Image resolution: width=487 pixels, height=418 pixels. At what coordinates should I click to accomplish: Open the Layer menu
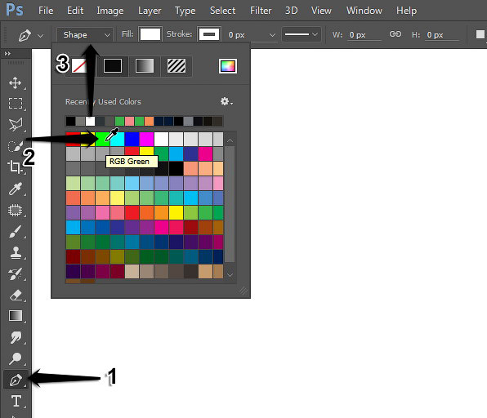(x=150, y=11)
